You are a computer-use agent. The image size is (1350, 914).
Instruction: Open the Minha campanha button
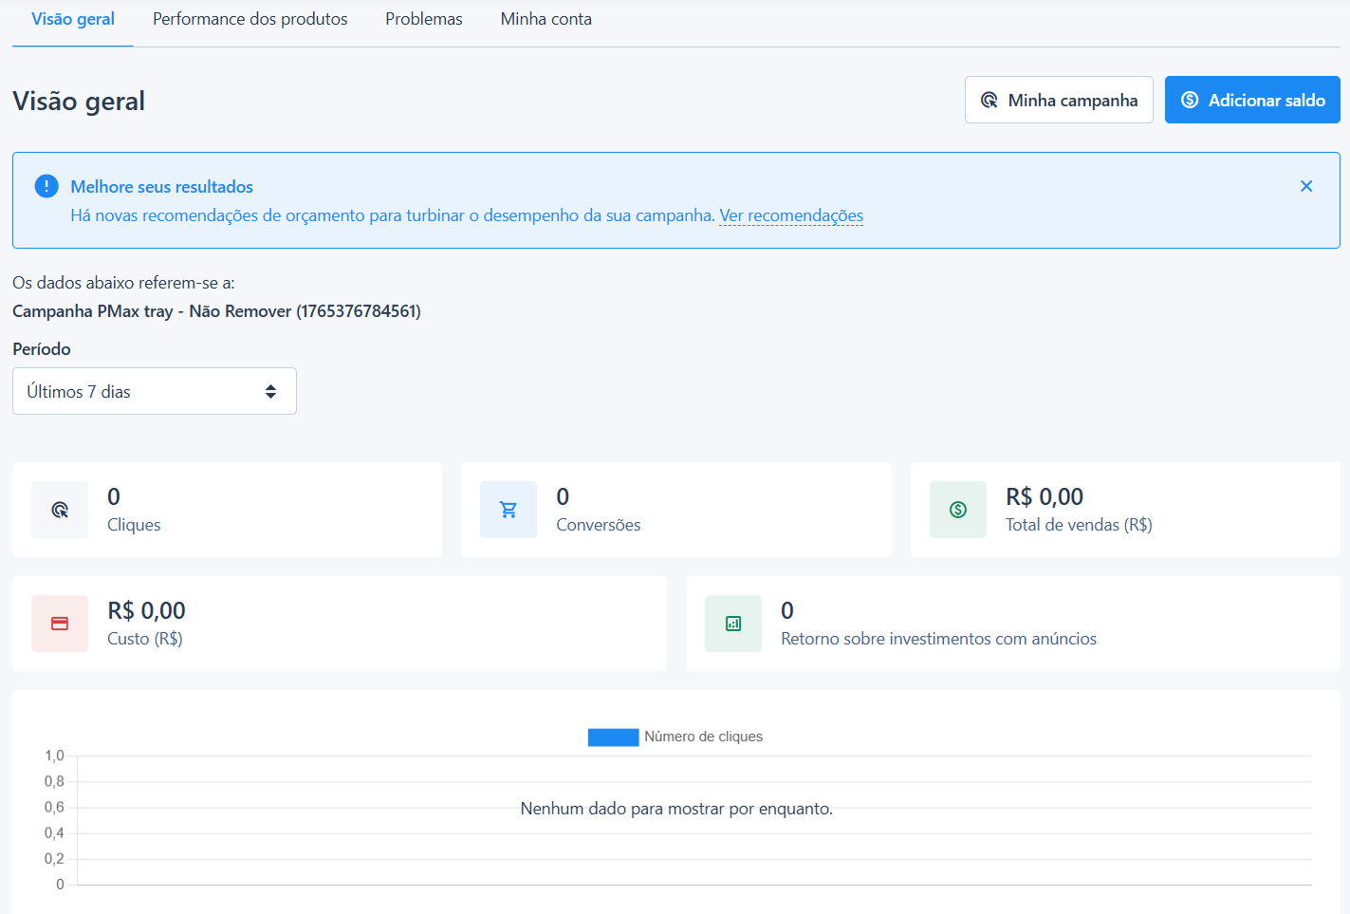[x=1059, y=100]
